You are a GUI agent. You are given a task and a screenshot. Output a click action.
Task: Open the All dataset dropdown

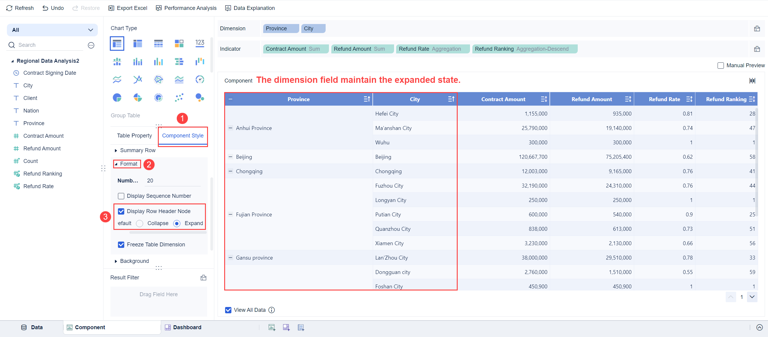[52, 30]
